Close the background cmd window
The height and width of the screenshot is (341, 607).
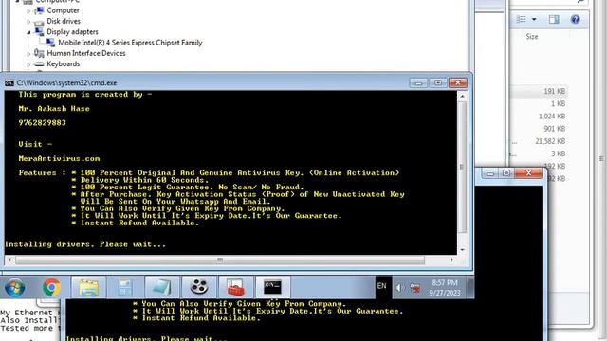pos(528,173)
